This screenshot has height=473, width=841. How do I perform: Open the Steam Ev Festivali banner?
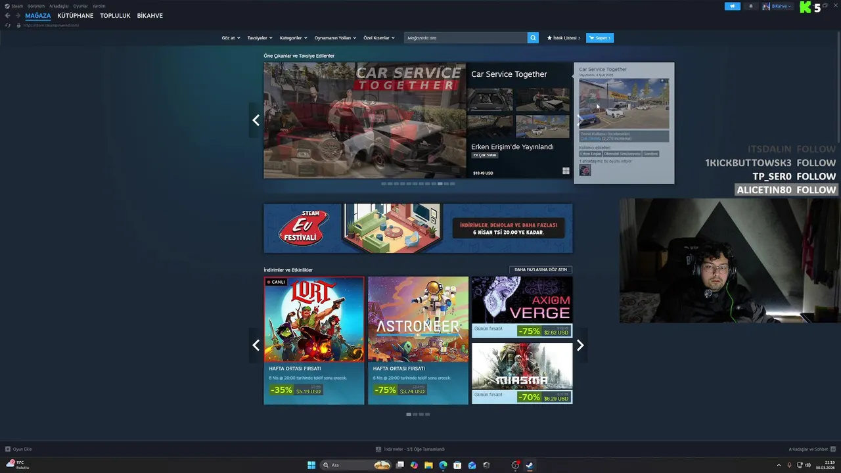pyautogui.click(x=418, y=228)
